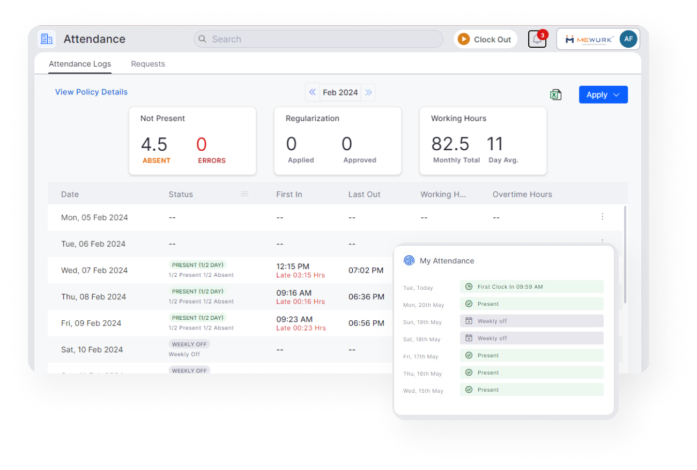Click the AF profile avatar

click(628, 39)
